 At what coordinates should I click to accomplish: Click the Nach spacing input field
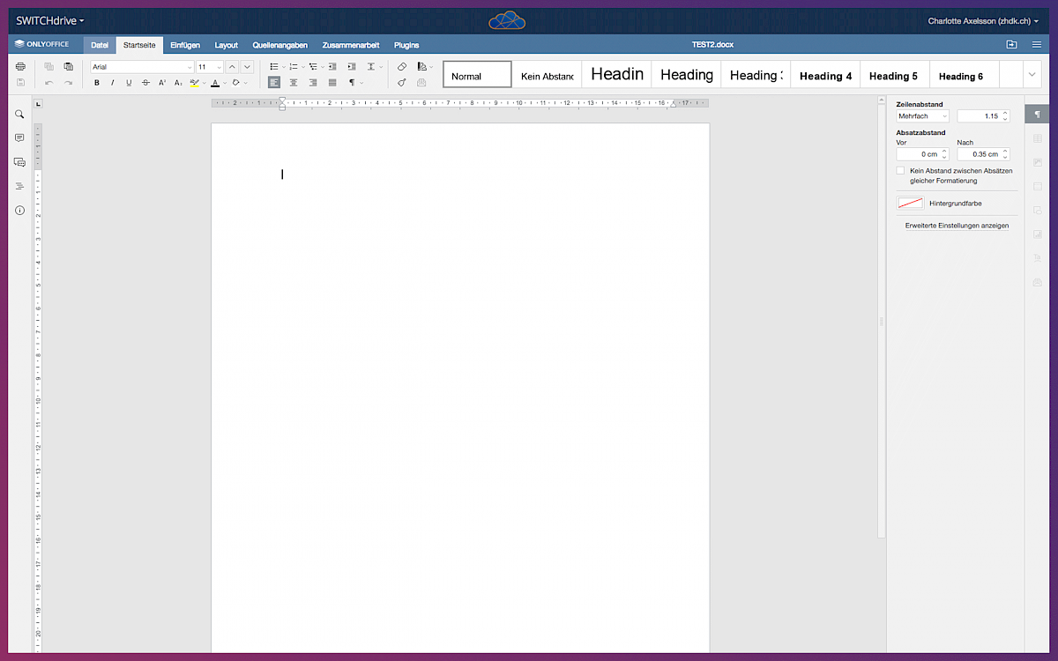pos(978,154)
